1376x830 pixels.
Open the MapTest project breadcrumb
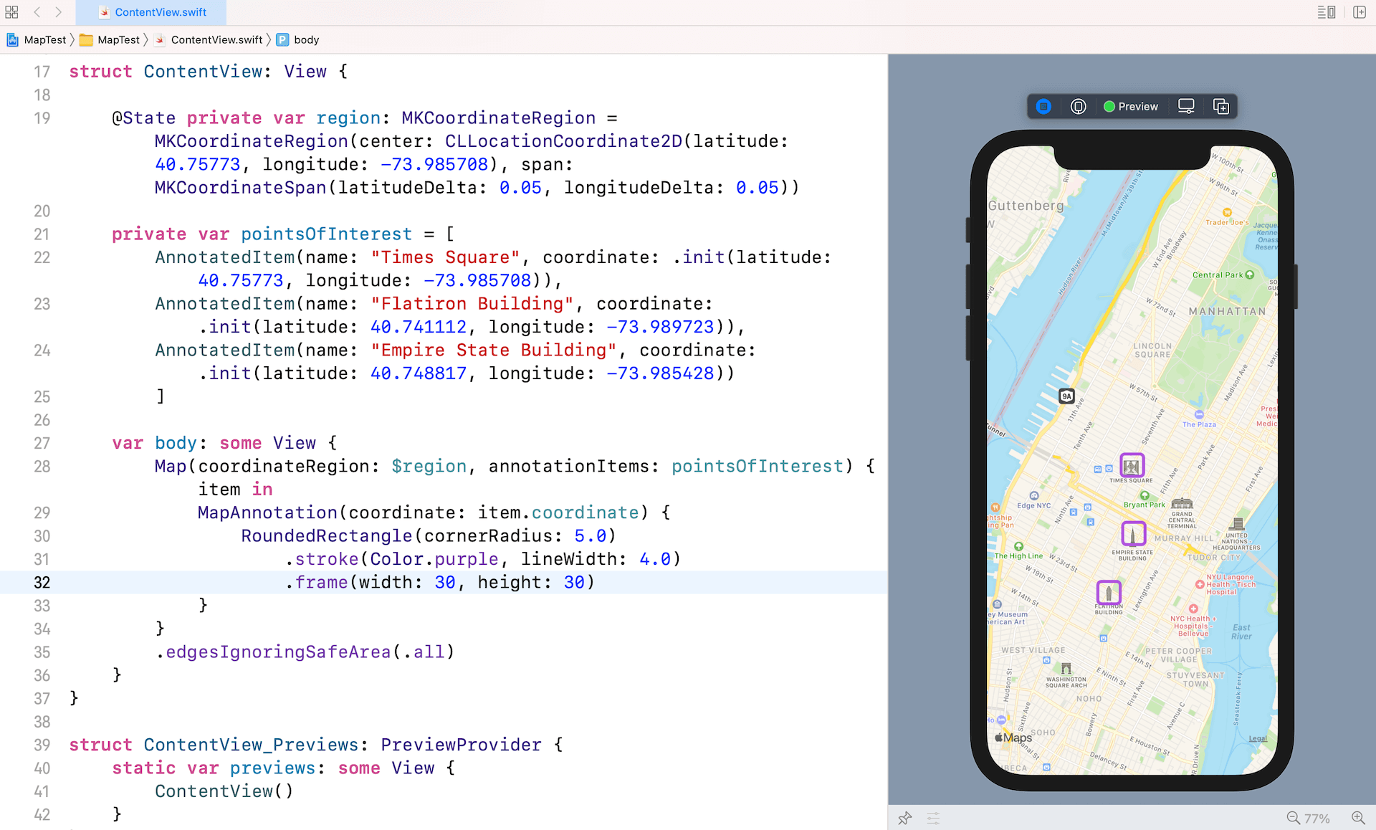[x=37, y=40]
